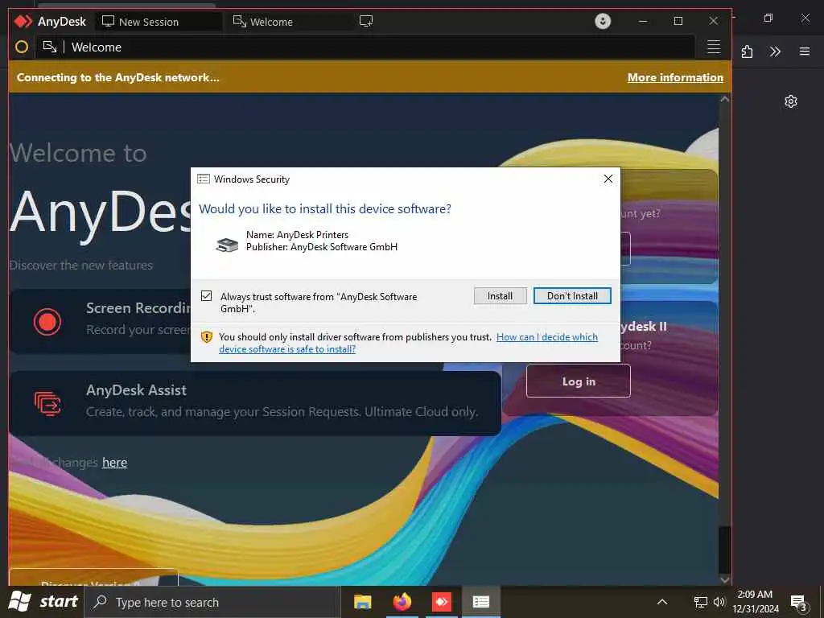
Task: Minimize the AnyDesk window
Action: 643,21
